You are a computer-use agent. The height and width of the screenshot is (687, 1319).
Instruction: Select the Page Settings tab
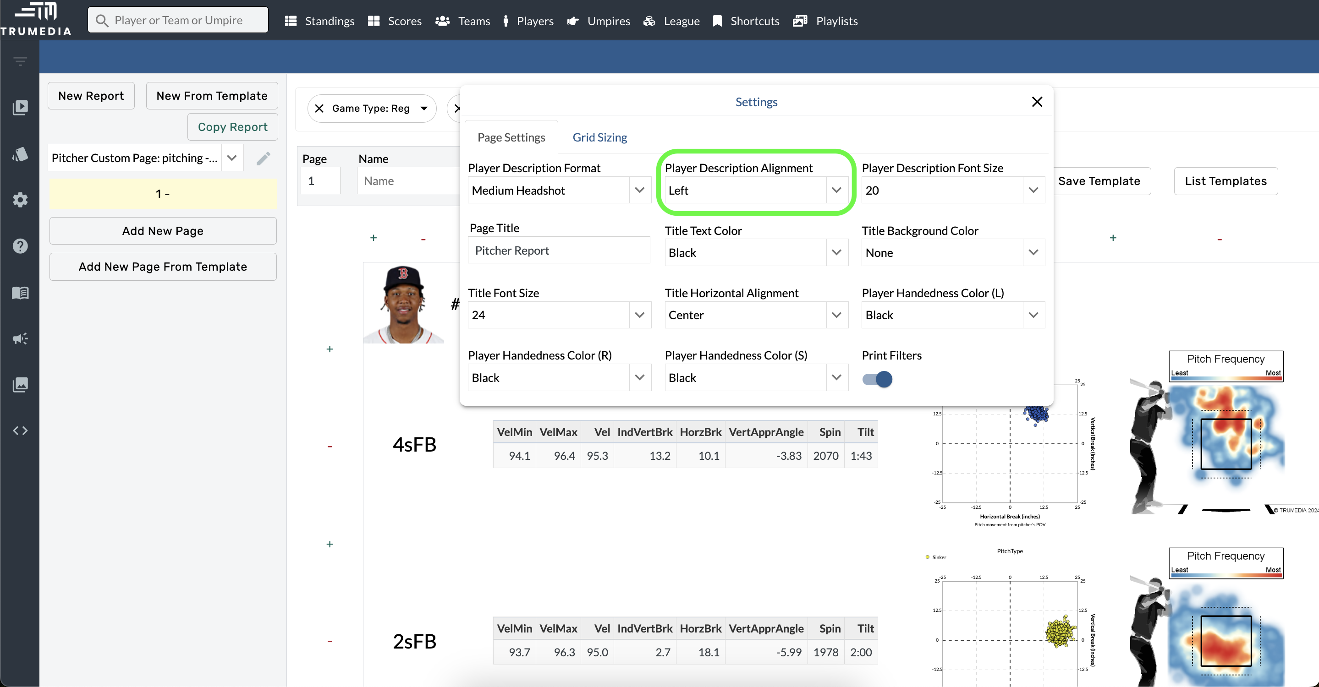pyautogui.click(x=512, y=137)
